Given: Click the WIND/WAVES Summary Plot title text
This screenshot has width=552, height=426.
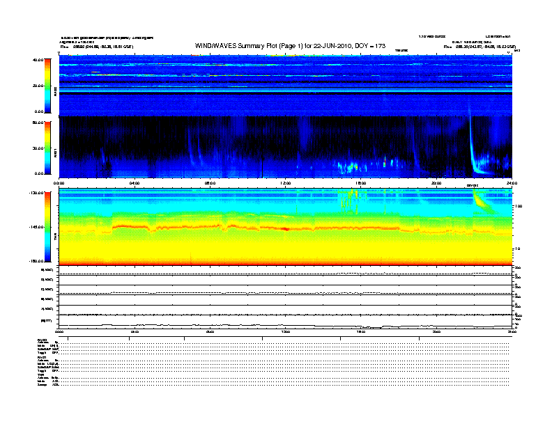Looking at the screenshot, I should 290,46.
